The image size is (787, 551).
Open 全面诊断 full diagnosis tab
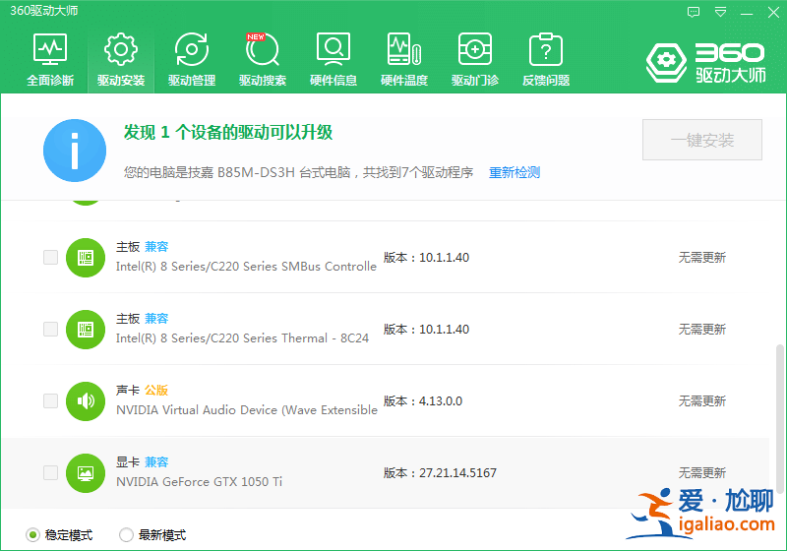[50, 60]
